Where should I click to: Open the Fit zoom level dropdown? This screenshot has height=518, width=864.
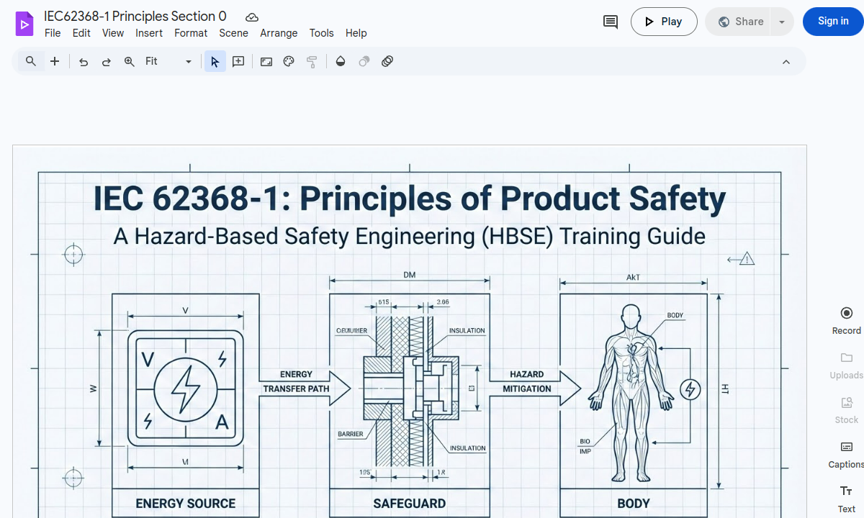pos(168,62)
